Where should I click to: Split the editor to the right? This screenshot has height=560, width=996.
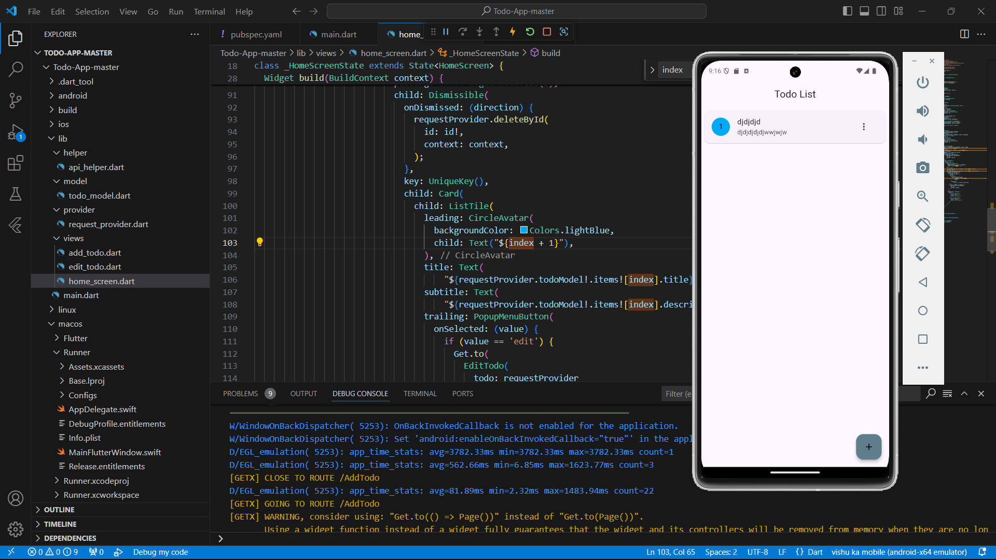point(964,34)
